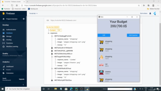Collapse the -METb7e8q8ygjjPw2u9n node
161x91 pixels.
click(52, 36)
